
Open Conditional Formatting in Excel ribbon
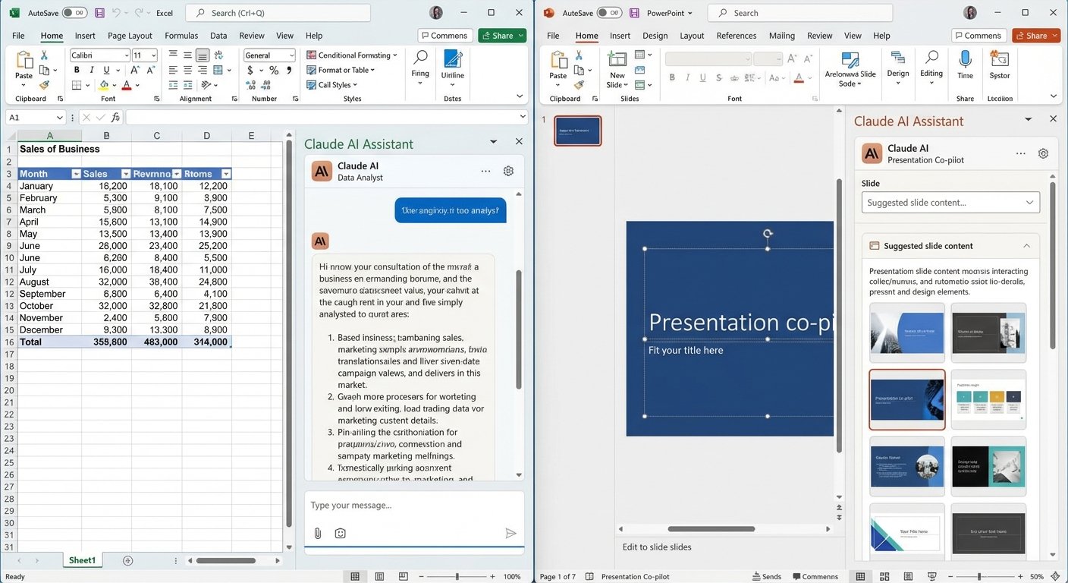(x=350, y=55)
